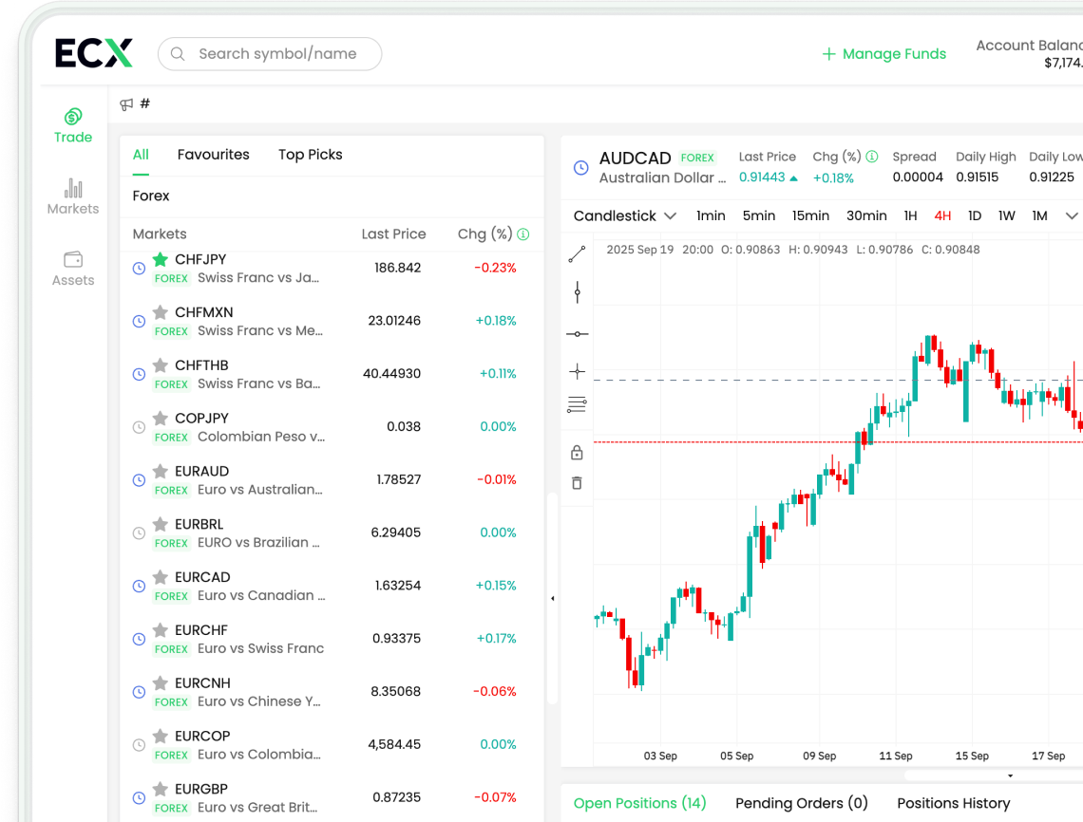
Task: Open the Positions History tab
Action: click(953, 803)
